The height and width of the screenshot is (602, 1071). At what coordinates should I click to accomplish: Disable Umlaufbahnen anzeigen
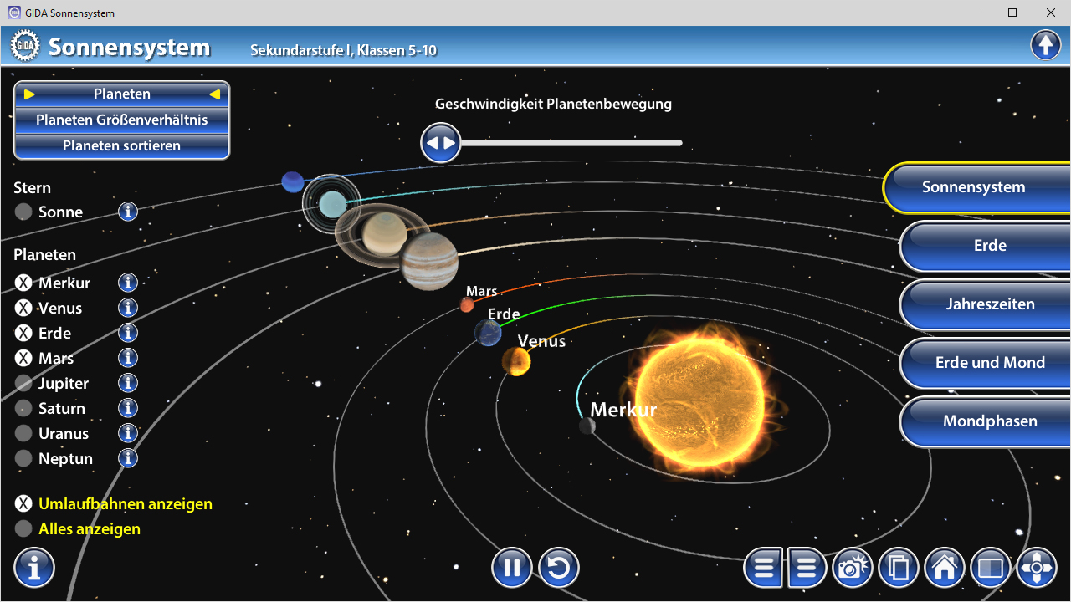pos(23,503)
